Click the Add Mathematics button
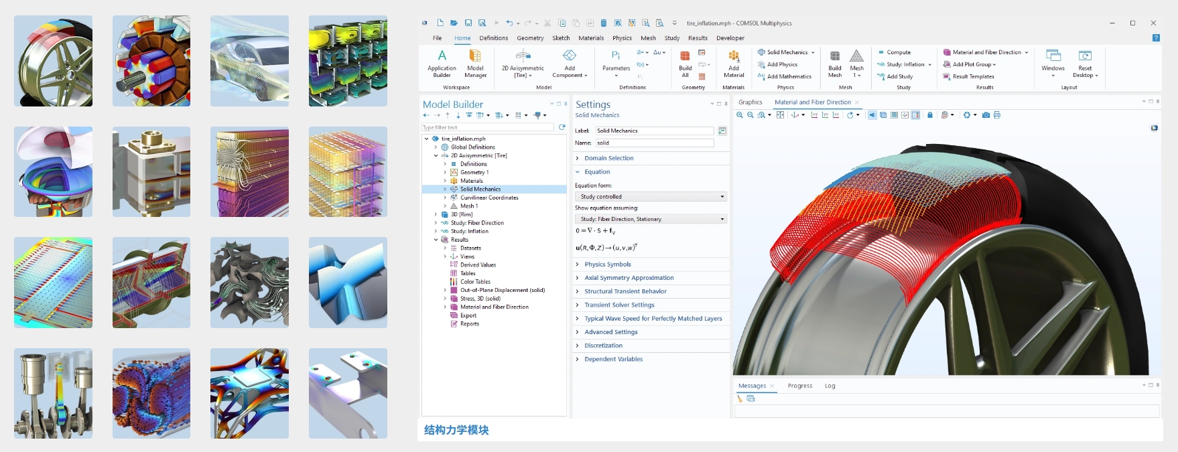 tap(784, 76)
